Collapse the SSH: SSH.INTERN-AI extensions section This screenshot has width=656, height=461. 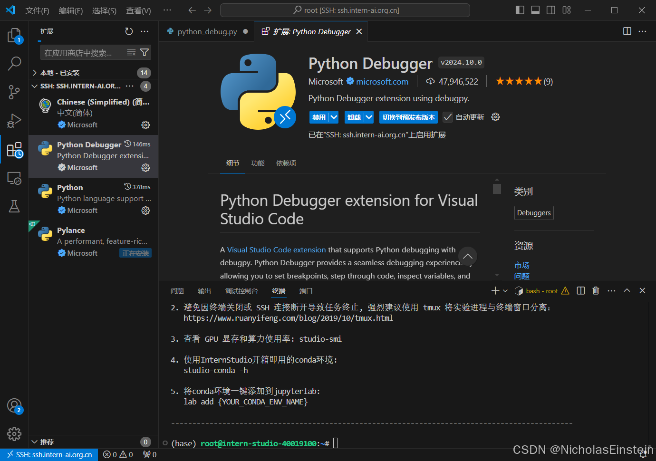pos(34,86)
